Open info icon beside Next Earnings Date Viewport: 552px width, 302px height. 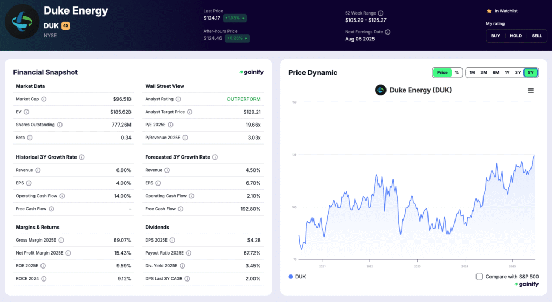(388, 32)
